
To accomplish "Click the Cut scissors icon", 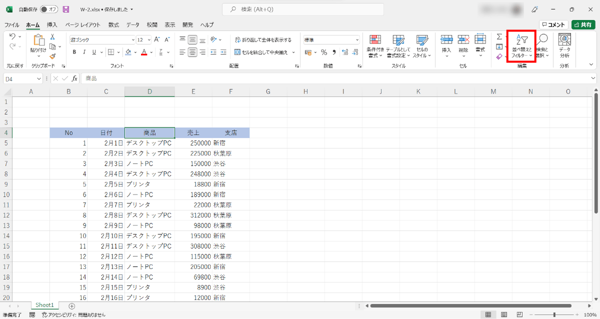I will coord(52,37).
